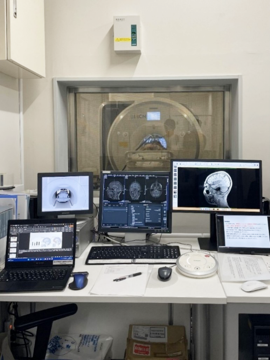This screenshot has height=360, width=270.
Task: Open the first menu in the MRI console menu bar
Action: [104, 174]
